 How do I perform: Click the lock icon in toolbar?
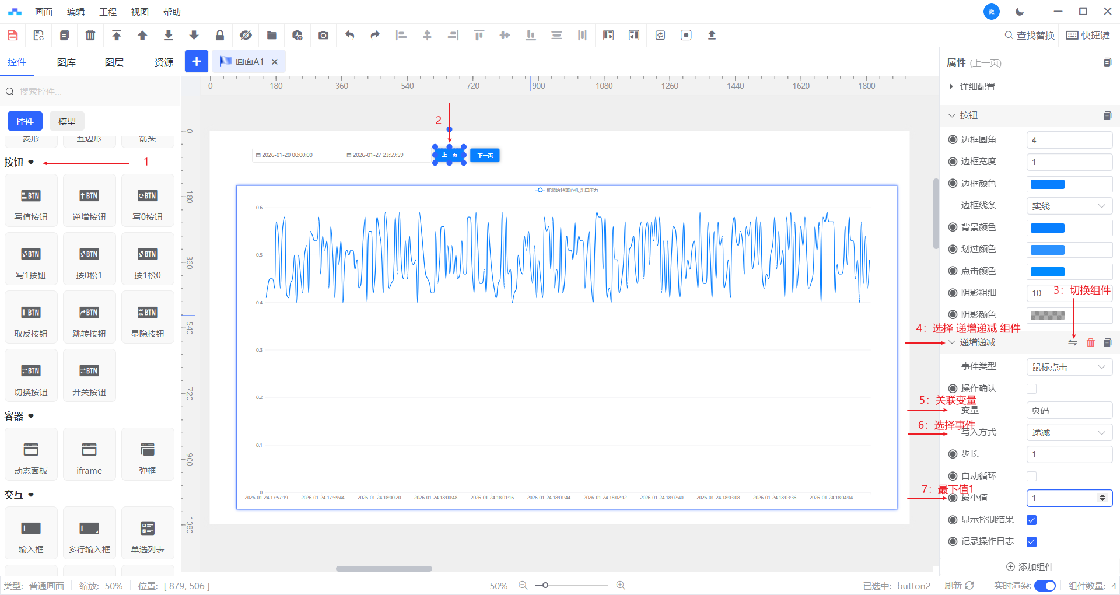tap(220, 36)
